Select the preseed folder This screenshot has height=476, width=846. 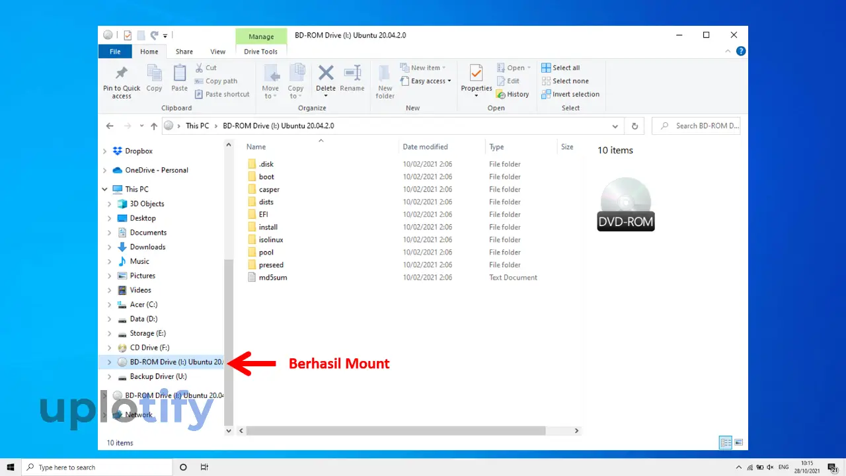(x=271, y=265)
